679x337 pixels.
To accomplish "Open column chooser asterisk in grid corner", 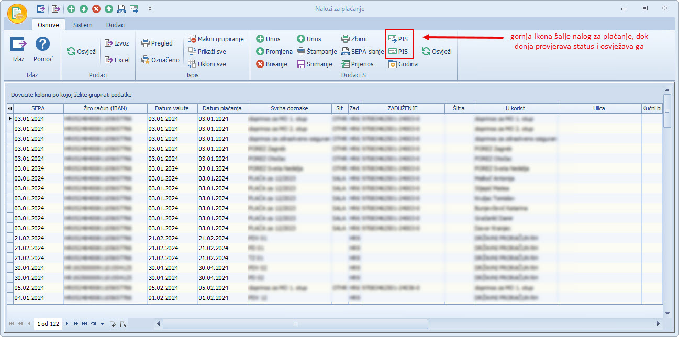I will click(x=9, y=108).
